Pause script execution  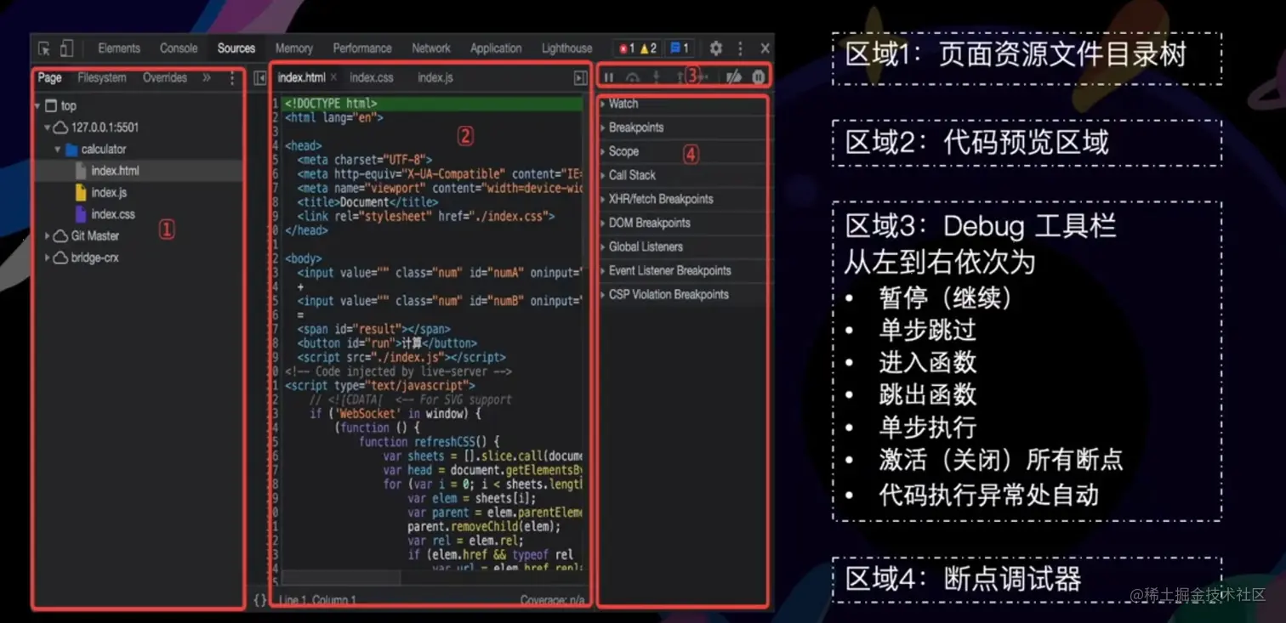point(609,77)
